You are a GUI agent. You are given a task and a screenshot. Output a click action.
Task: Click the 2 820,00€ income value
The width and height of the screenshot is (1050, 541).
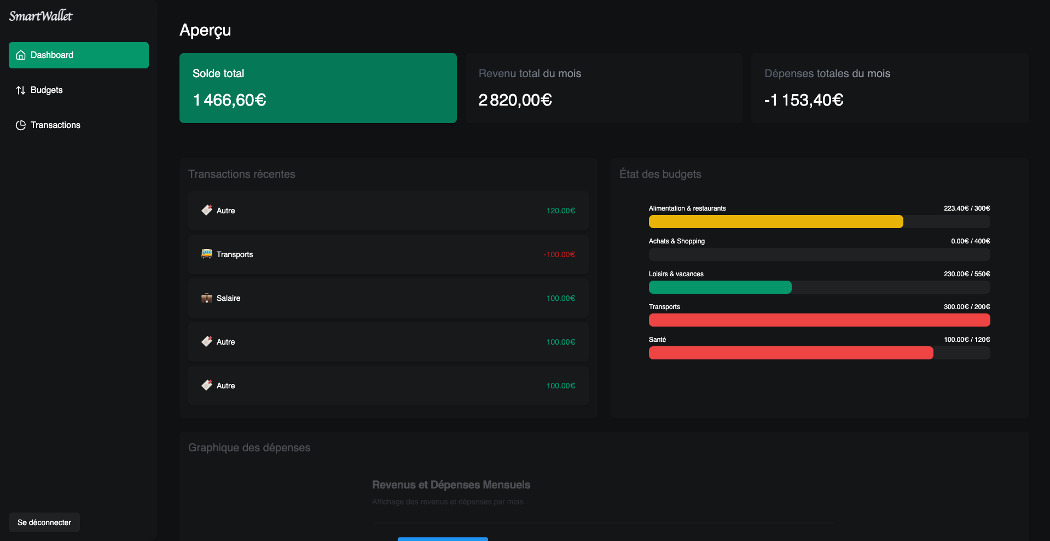515,100
